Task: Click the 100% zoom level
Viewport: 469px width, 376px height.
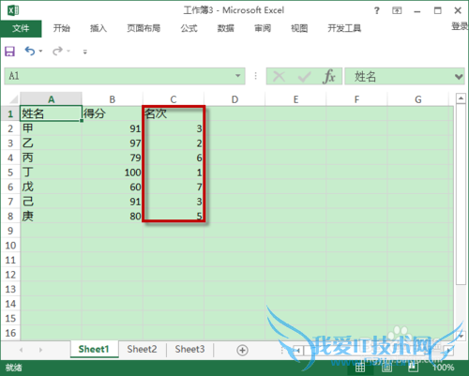Action: (x=444, y=368)
